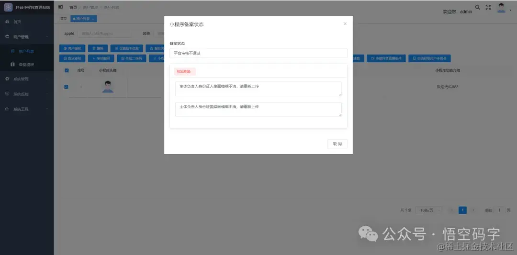Click the textarea about 身份证人像面模糊不清
517x255 pixels.
pyautogui.click(x=258, y=89)
